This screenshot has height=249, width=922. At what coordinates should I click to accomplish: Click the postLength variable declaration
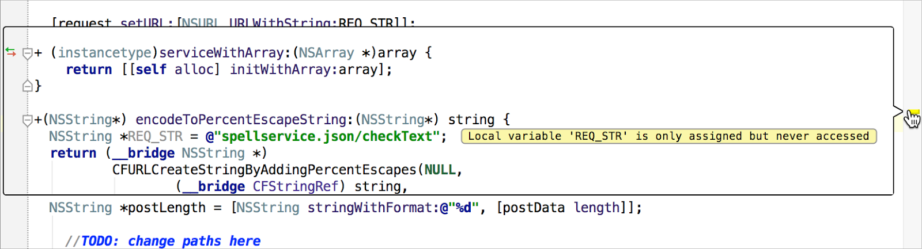click(x=166, y=208)
